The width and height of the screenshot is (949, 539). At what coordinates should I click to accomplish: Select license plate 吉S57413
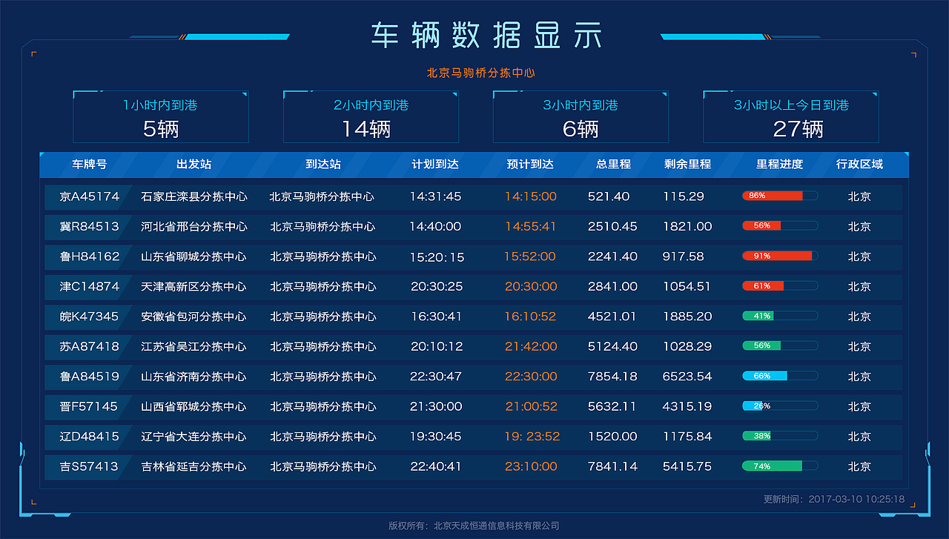89,466
